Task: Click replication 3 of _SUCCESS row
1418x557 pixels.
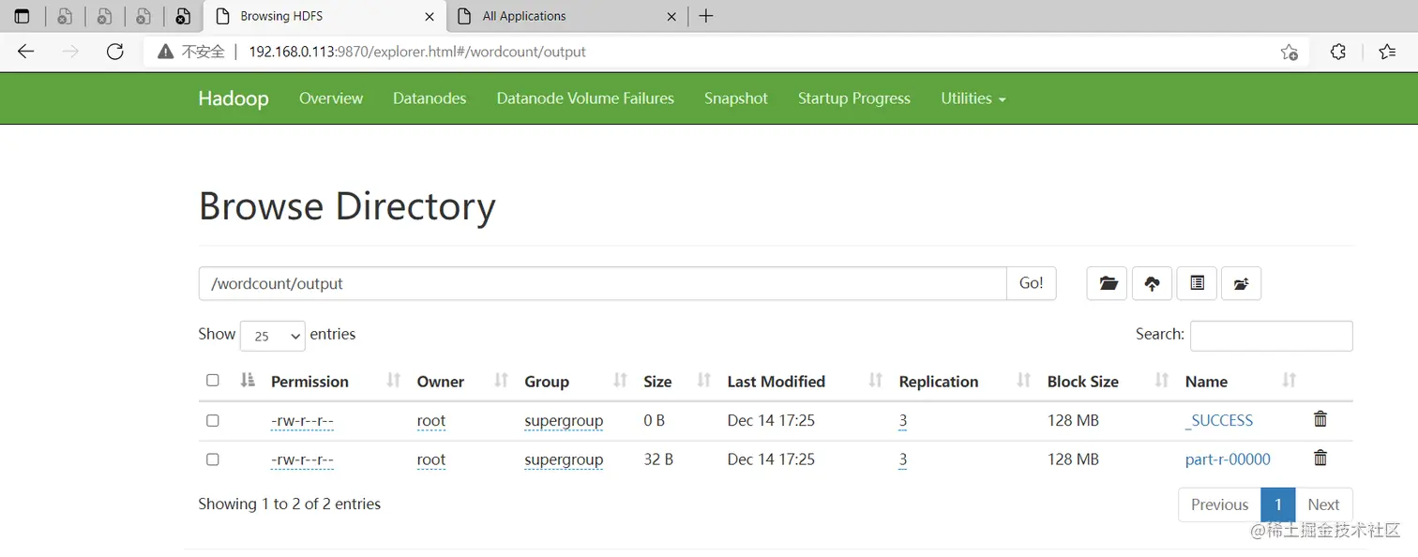Action: (903, 421)
